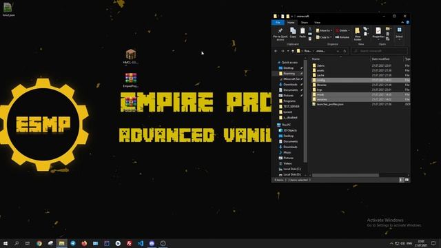441x248 pixels.
Task: Select the launcher_profiles.json file
Action: tap(361, 104)
